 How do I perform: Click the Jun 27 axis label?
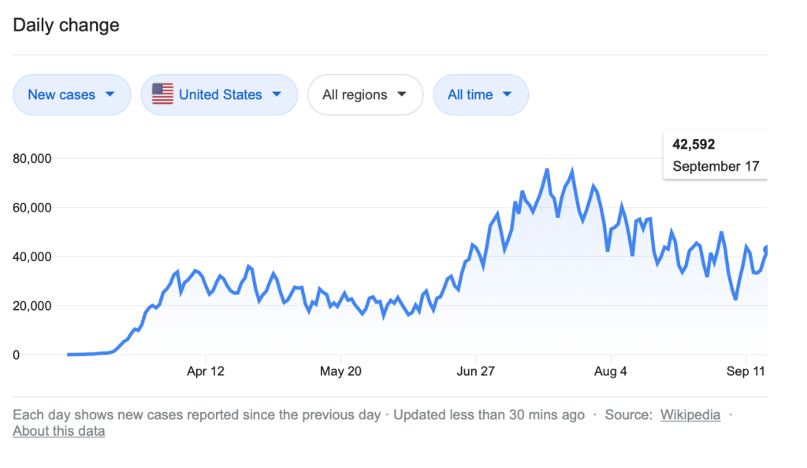(x=475, y=371)
